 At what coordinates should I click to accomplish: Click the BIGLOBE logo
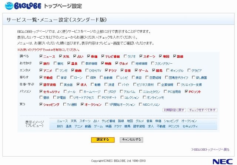(x=23, y=6)
